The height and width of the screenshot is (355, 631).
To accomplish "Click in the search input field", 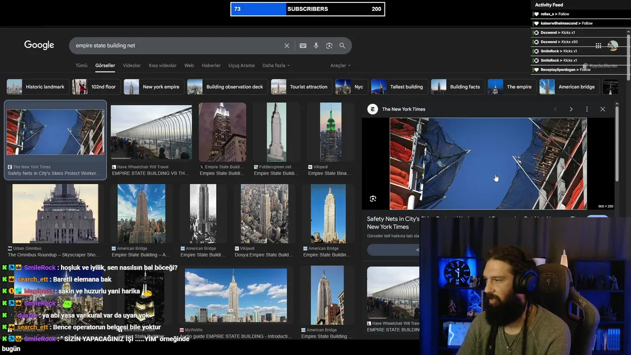I will (x=177, y=45).
